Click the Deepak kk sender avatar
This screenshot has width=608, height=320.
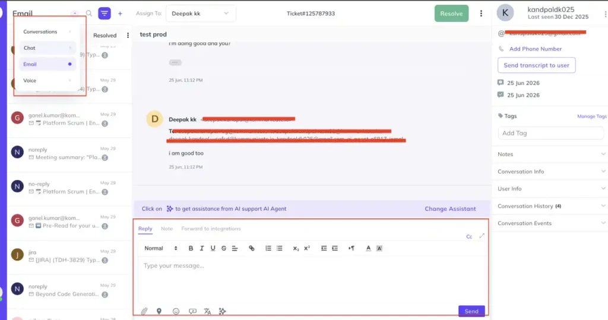pyautogui.click(x=154, y=119)
